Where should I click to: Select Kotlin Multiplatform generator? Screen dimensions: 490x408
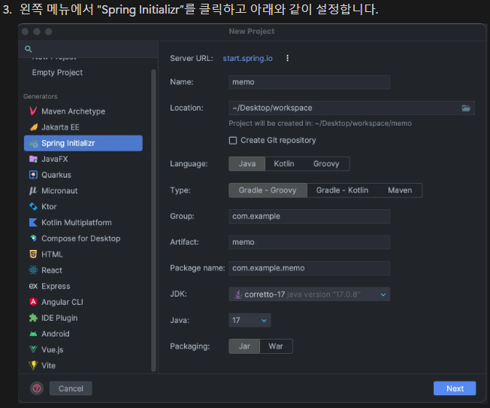[83, 222]
